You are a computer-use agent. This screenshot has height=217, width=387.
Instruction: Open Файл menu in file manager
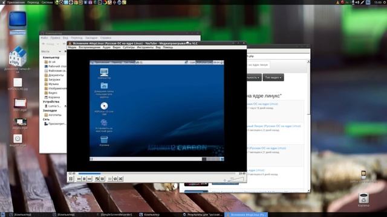(x=44, y=38)
